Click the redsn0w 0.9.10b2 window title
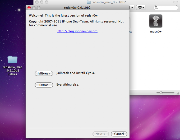Viewport: 180px width, 140px height. [x=77, y=8]
